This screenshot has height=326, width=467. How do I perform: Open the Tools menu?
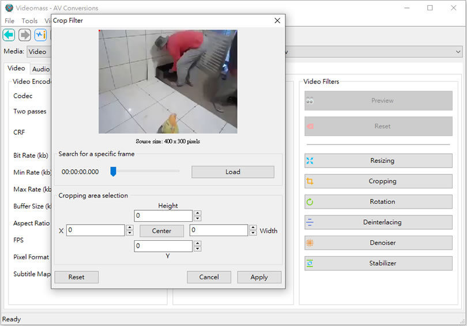click(29, 21)
